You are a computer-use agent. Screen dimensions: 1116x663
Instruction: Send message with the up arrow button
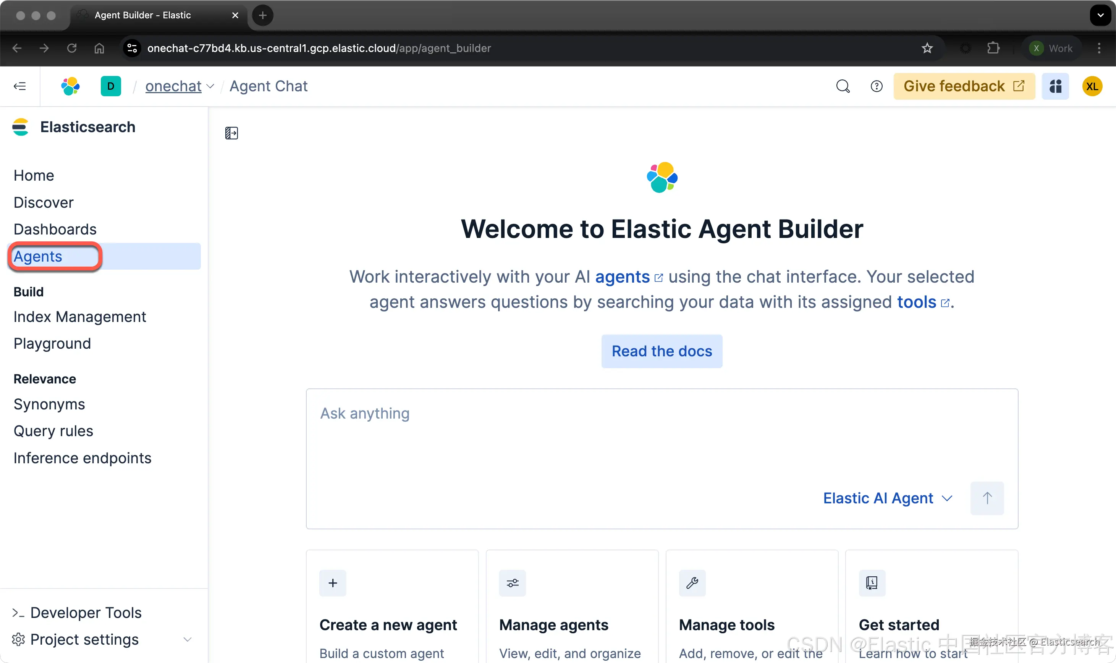(x=987, y=498)
